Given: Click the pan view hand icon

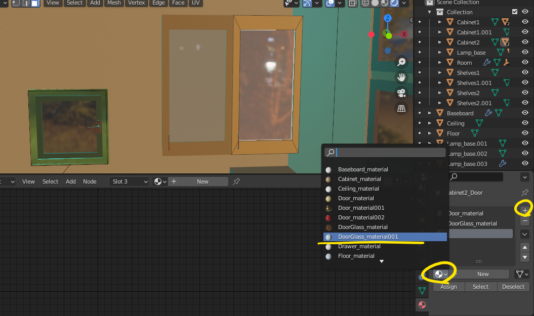Looking at the screenshot, I should tap(401, 77).
